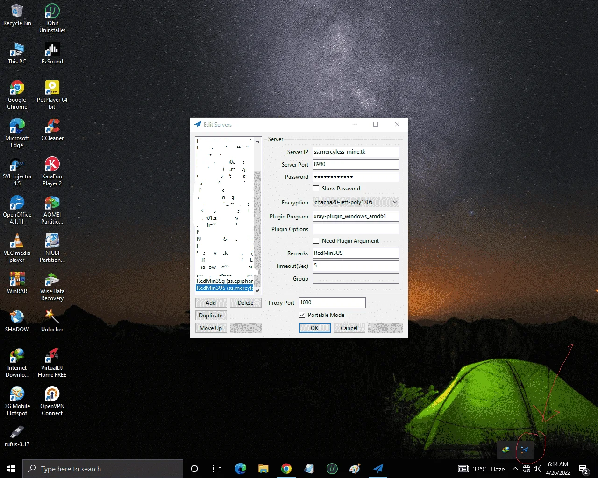This screenshot has height=478, width=598.
Task: Click the Add server button
Action: (x=211, y=303)
